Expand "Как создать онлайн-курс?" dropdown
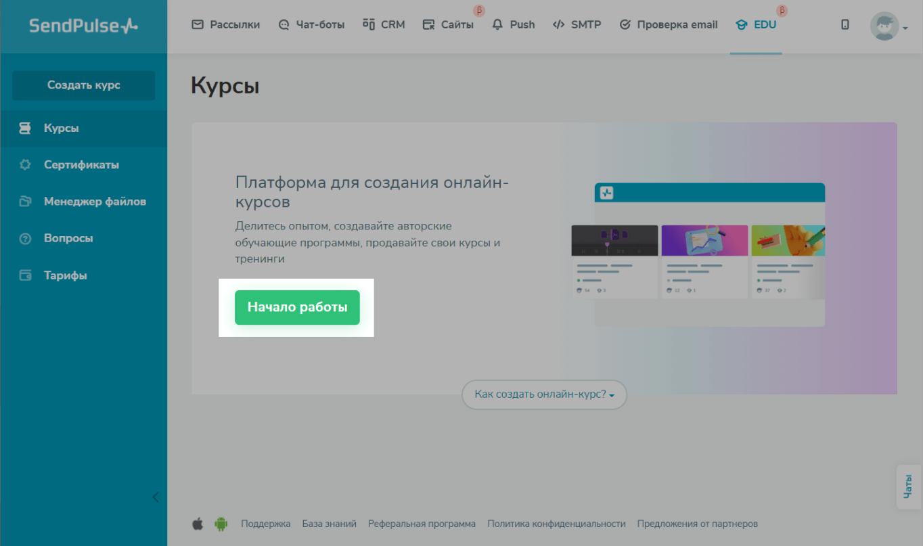Screen dimensions: 923x546 coord(544,394)
